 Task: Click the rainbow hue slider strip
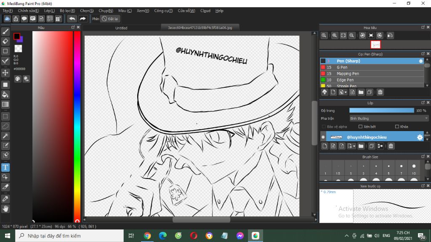[77, 126]
